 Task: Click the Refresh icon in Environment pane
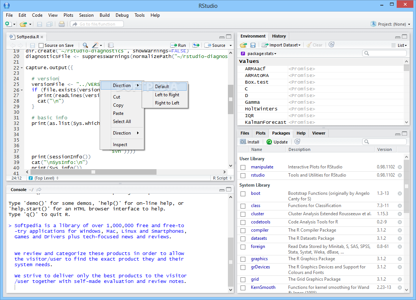(x=331, y=45)
